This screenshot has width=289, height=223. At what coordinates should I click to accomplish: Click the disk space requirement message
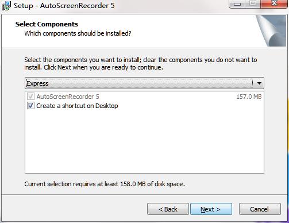click(105, 184)
